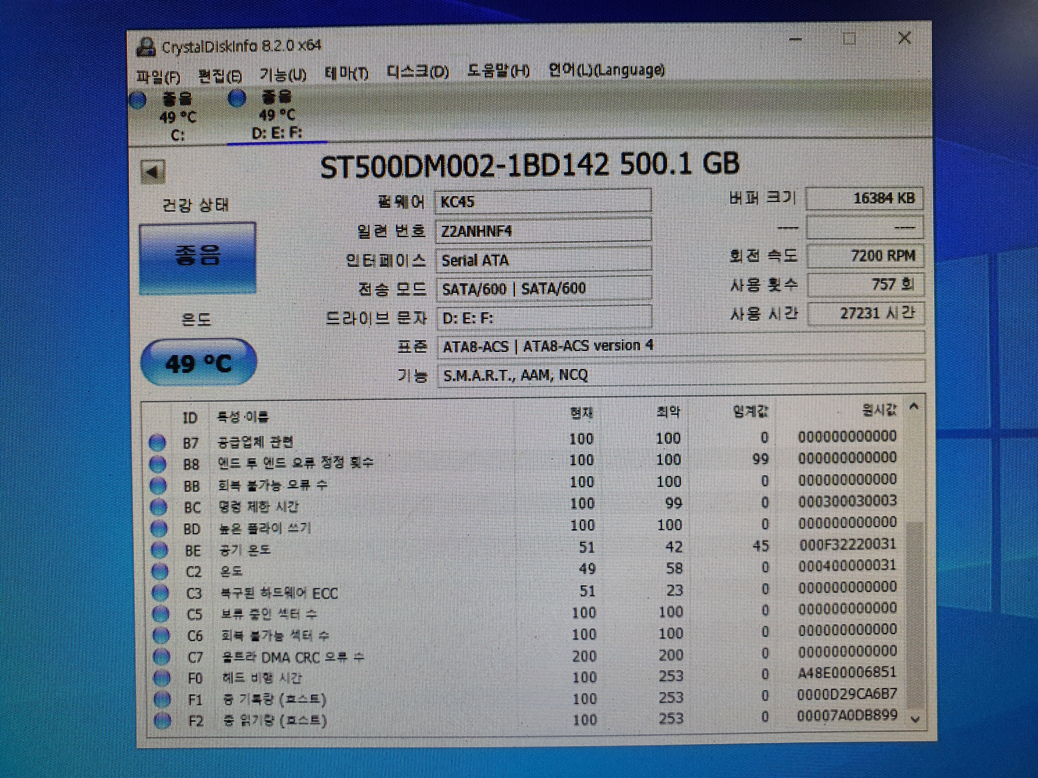Click the status orb for row C6

pyautogui.click(x=161, y=636)
